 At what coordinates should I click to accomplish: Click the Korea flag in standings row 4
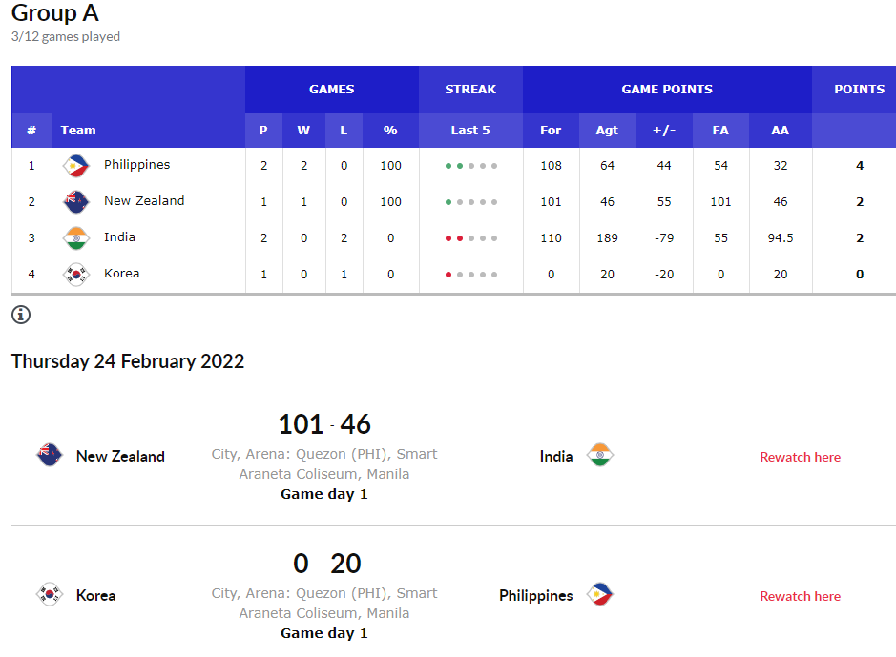click(76, 275)
